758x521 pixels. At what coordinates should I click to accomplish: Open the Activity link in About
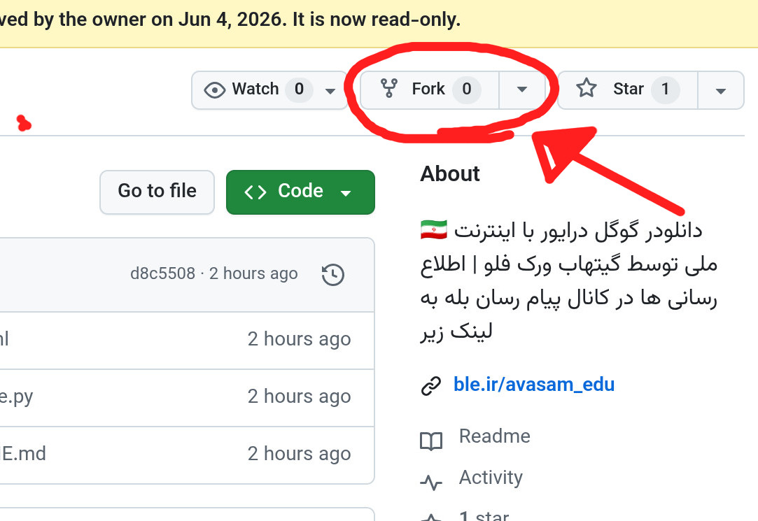pos(491,478)
